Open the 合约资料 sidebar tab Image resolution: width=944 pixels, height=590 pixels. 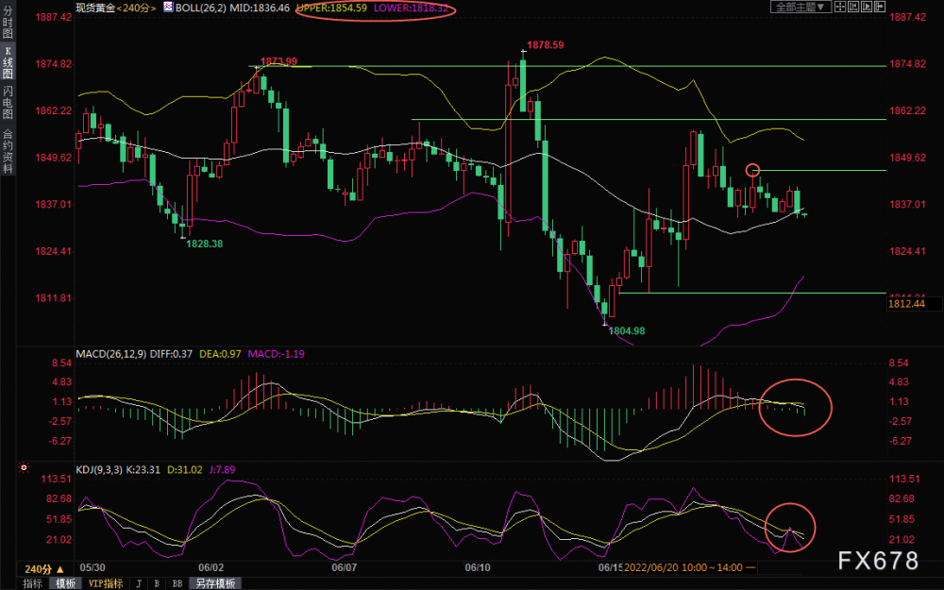(8, 150)
